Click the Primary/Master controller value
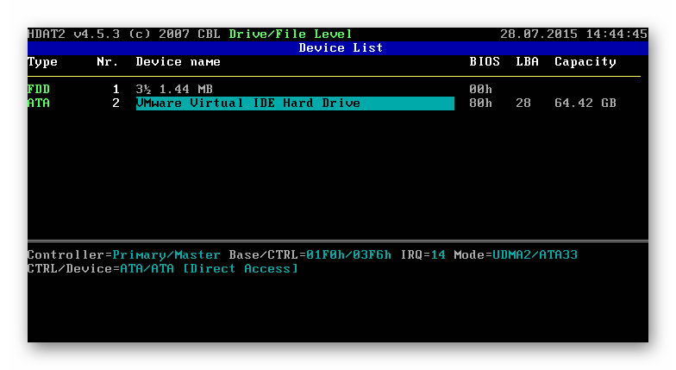The image size is (676, 370). 166,255
